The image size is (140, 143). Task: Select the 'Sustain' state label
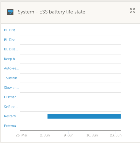[x=12, y=78]
